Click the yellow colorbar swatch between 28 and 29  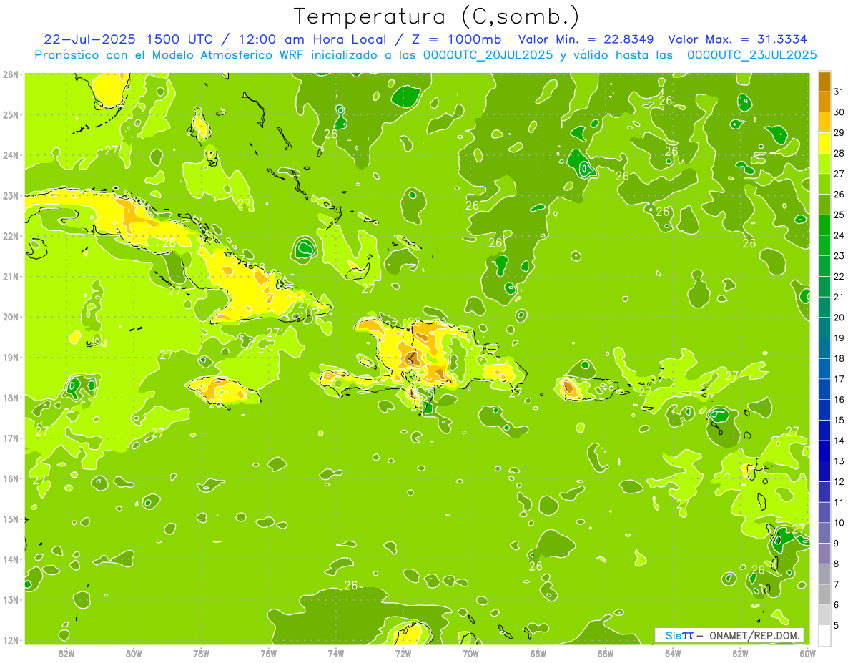click(824, 143)
